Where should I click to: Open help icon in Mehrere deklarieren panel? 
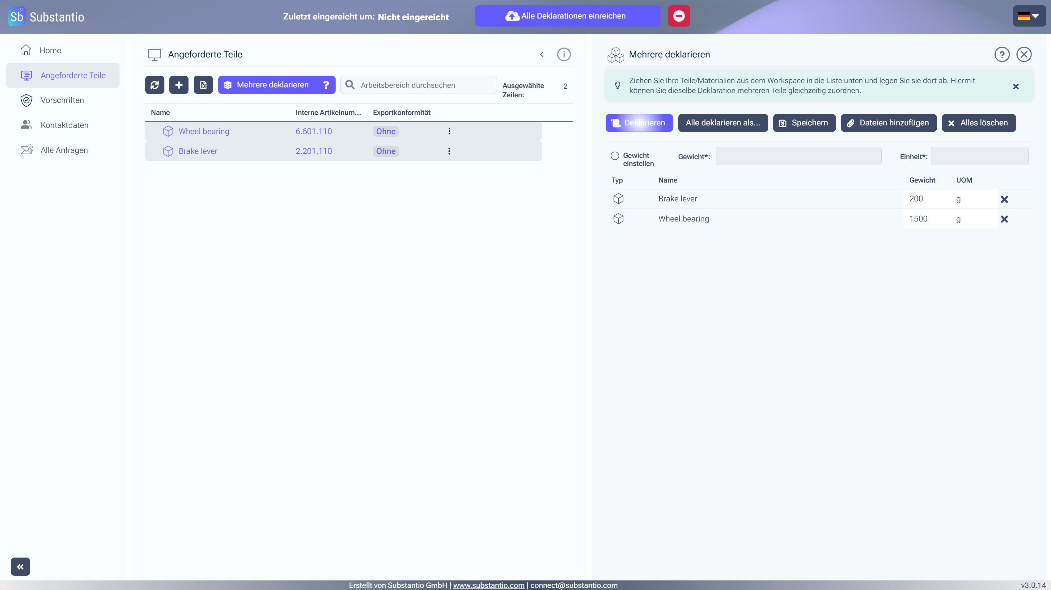[1002, 54]
